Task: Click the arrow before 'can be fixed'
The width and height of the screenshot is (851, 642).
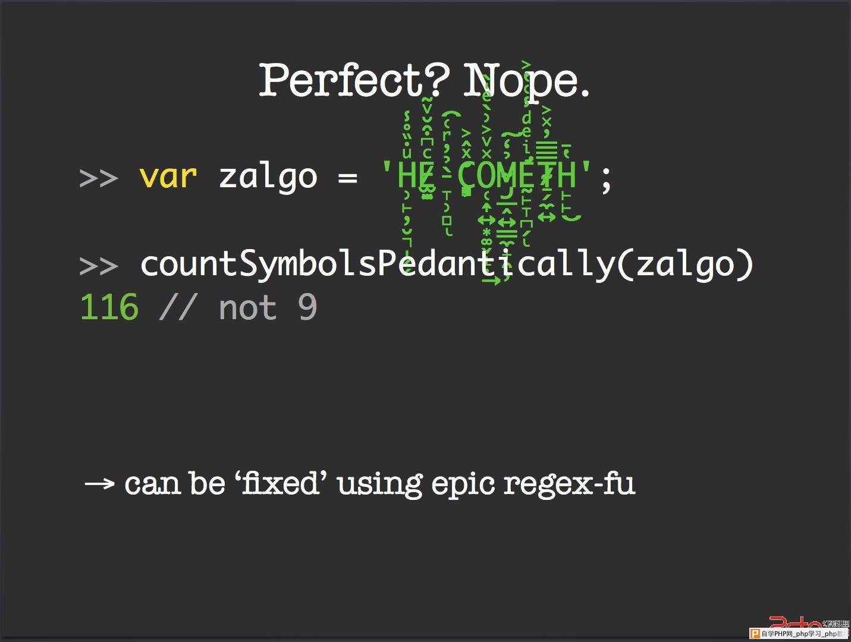Action: coord(99,484)
